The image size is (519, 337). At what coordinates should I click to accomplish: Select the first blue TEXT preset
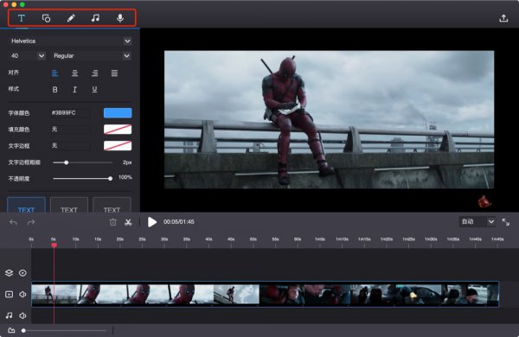pyautogui.click(x=26, y=205)
